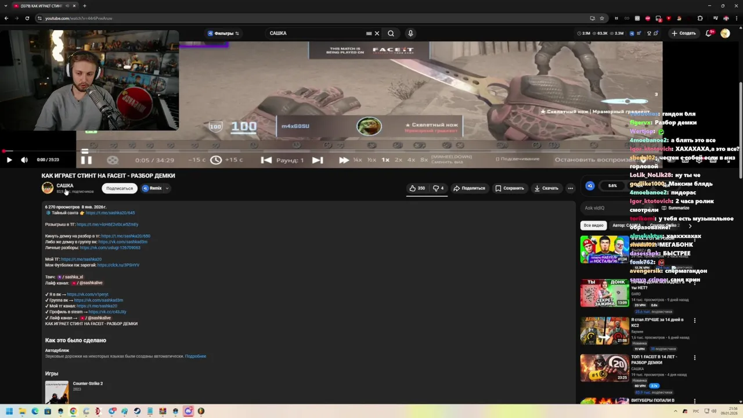Viewport: 743px width, 418px height.
Task: Open the taskbar clock and date
Action: [x=730, y=411]
